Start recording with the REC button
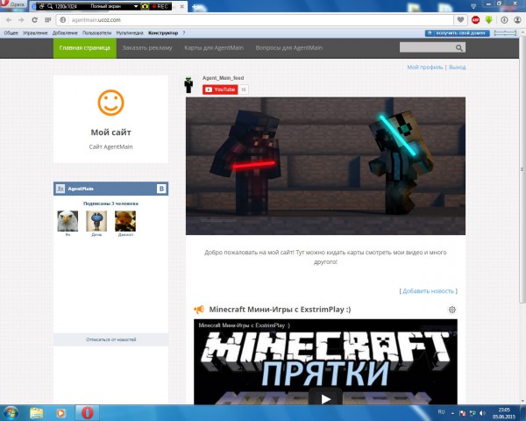This screenshot has width=526, height=421. [x=160, y=6]
